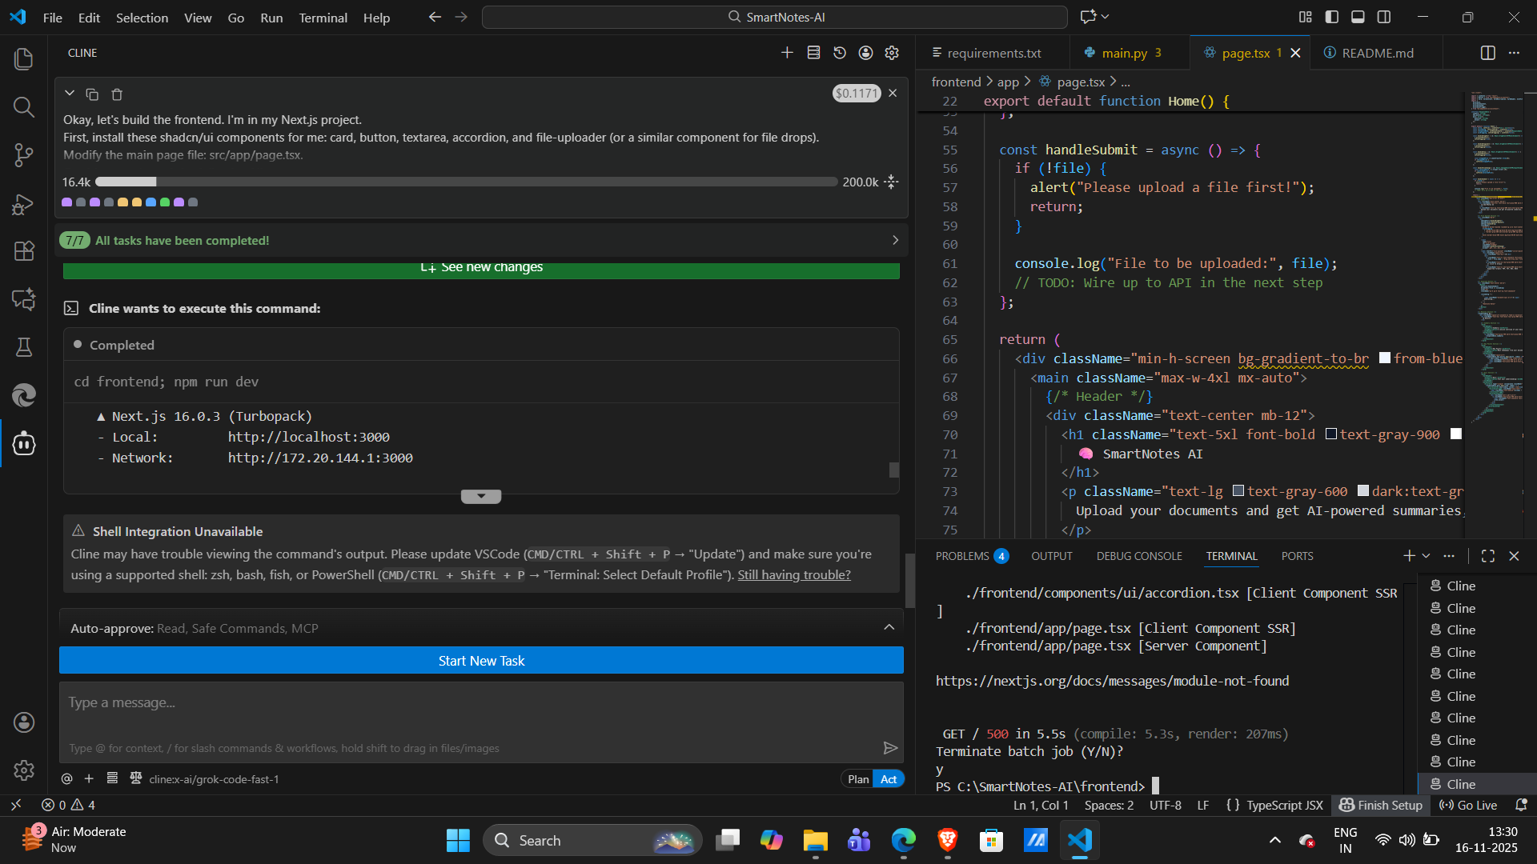Delete the task using trash icon

pos(117,94)
